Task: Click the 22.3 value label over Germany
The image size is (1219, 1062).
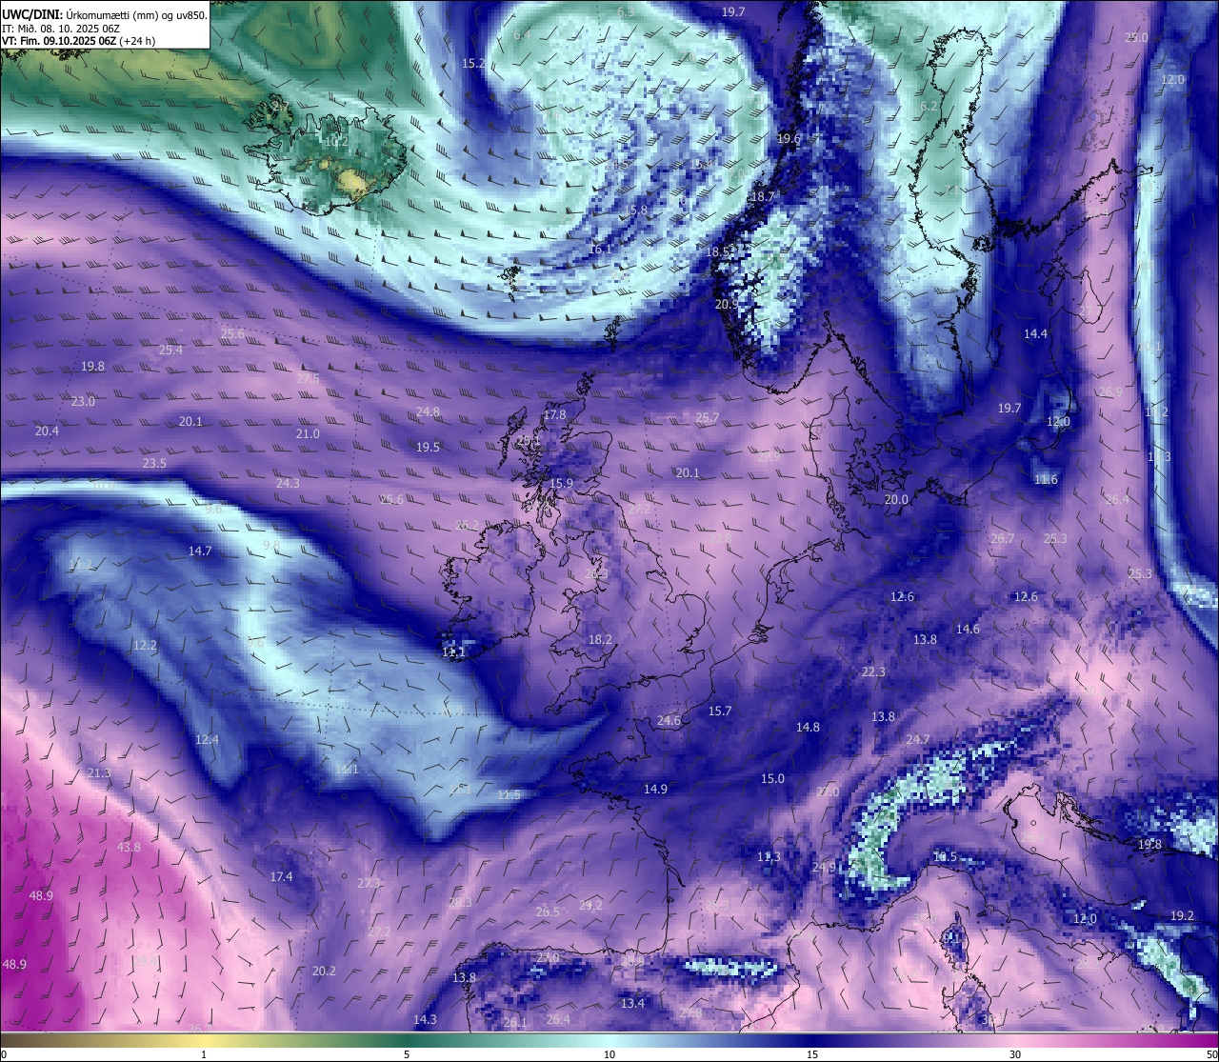Action: point(873,671)
